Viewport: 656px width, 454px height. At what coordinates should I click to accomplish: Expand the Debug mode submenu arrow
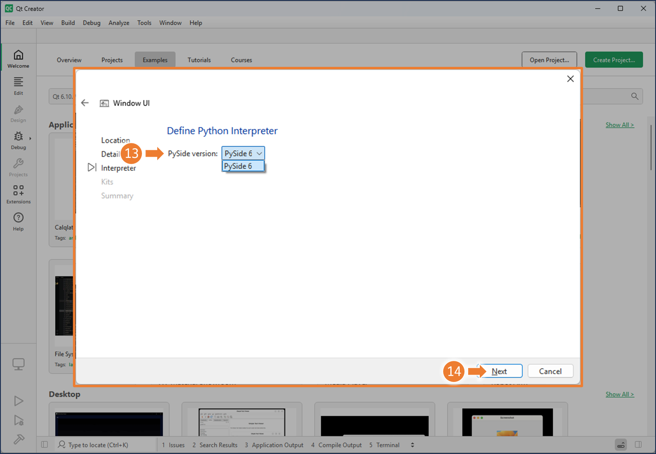point(30,138)
